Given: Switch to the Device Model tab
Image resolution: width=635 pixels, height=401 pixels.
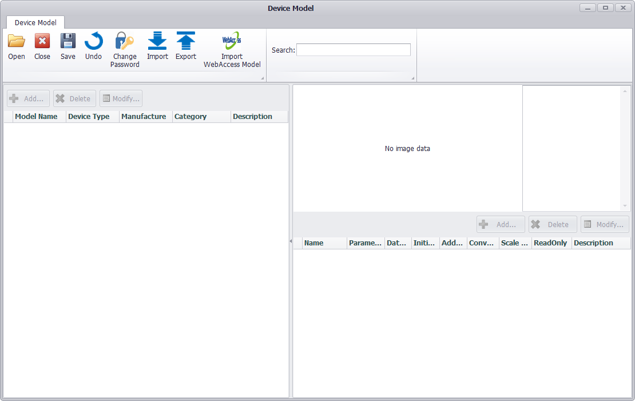Looking at the screenshot, I should click(35, 23).
